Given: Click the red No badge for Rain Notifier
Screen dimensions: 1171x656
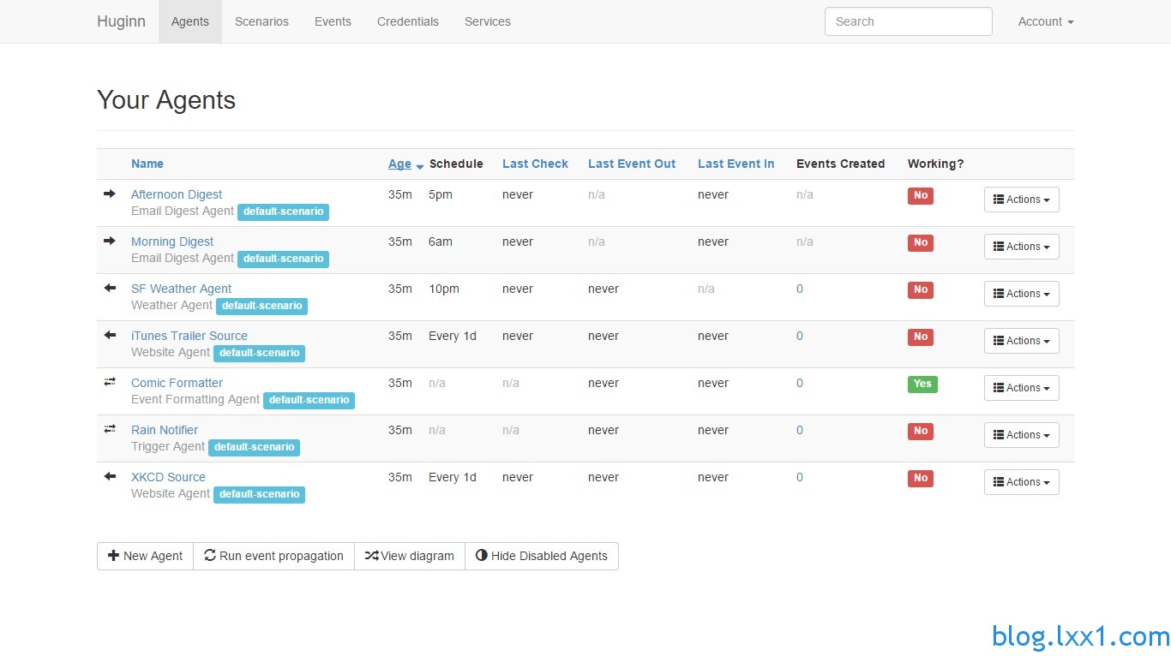Looking at the screenshot, I should coord(921,431).
